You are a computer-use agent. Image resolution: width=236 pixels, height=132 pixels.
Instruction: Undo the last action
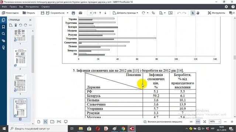pyautogui.click(x=179, y=13)
